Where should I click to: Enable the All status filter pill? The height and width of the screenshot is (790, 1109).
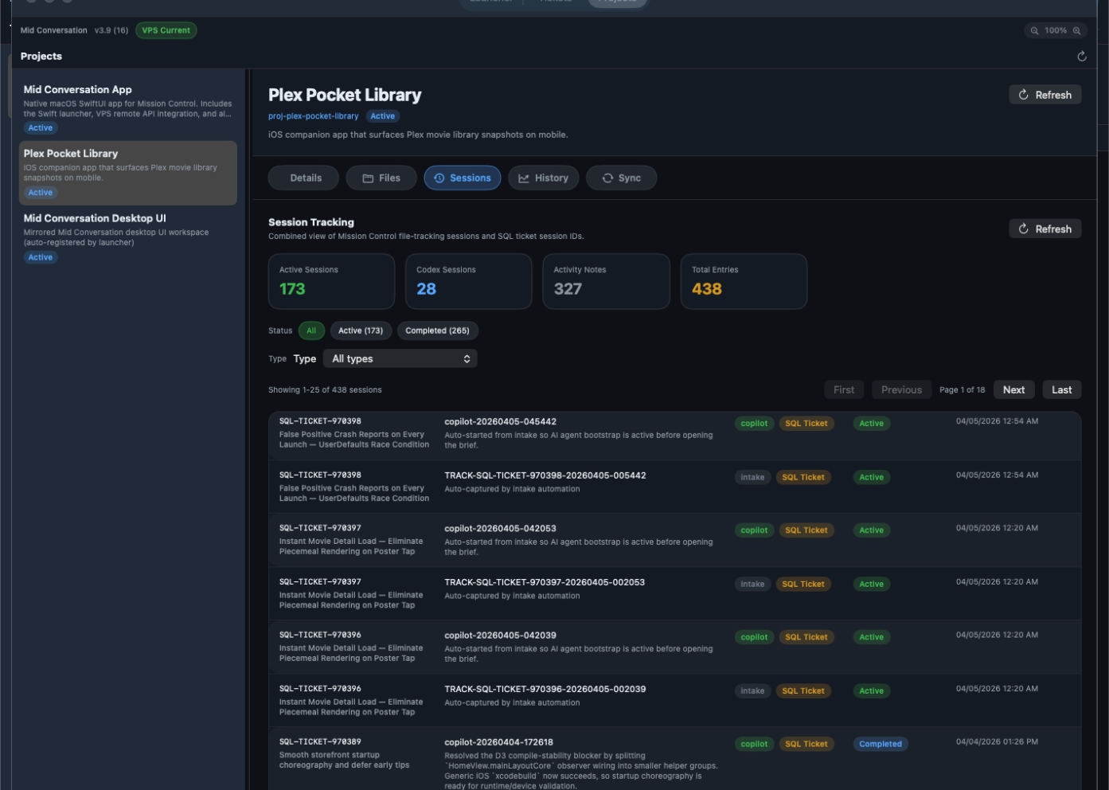point(311,330)
